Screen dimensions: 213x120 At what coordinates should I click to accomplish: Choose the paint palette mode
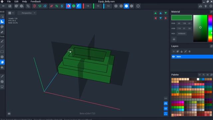click(x=2, y=27)
